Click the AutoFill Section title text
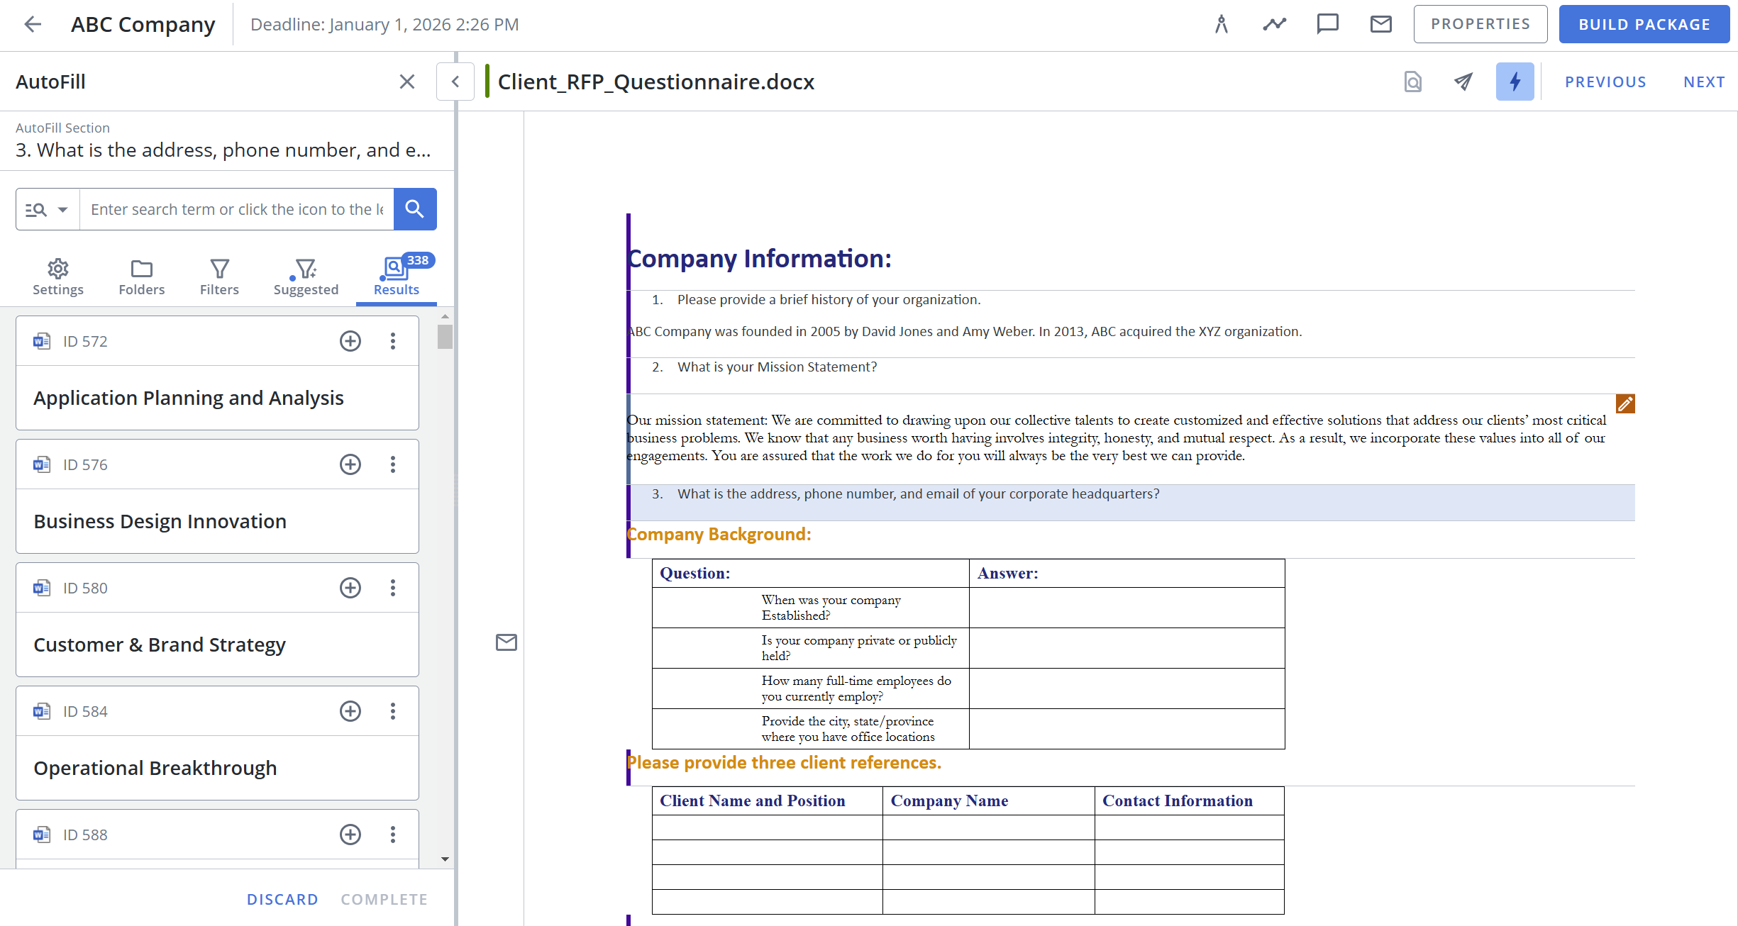 coord(223,150)
